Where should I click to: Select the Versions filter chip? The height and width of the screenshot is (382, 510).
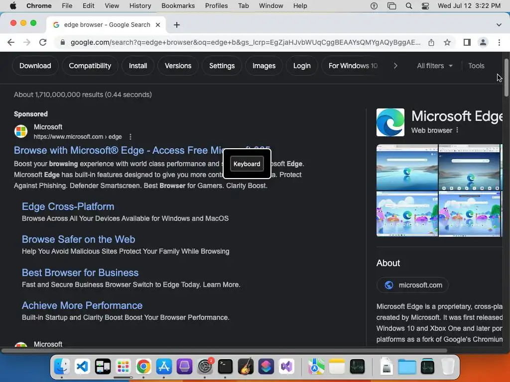178,66
